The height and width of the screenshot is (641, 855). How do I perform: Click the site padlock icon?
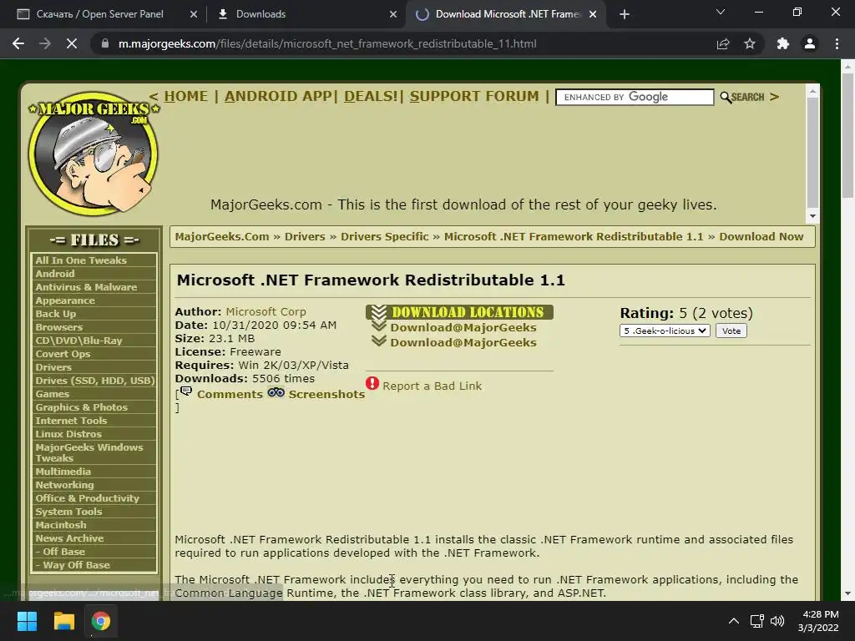[x=104, y=43]
